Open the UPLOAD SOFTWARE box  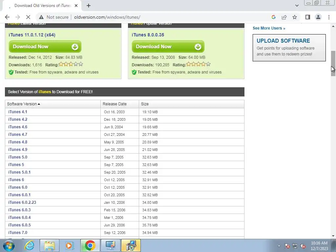[289, 48]
